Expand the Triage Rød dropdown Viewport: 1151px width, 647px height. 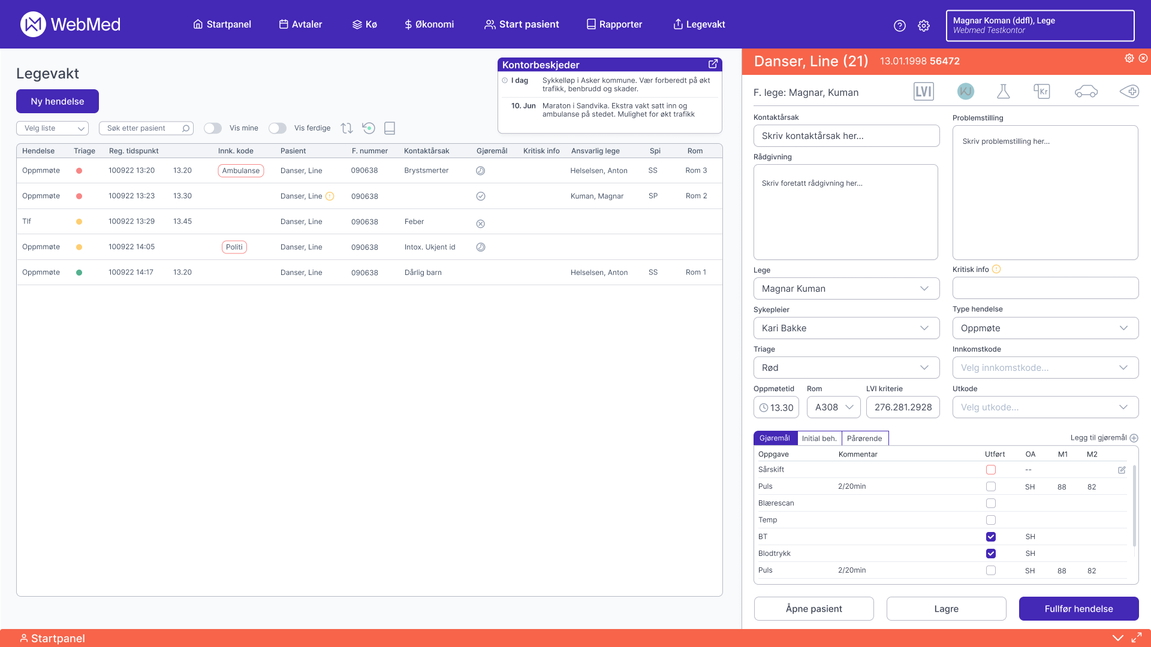(846, 368)
